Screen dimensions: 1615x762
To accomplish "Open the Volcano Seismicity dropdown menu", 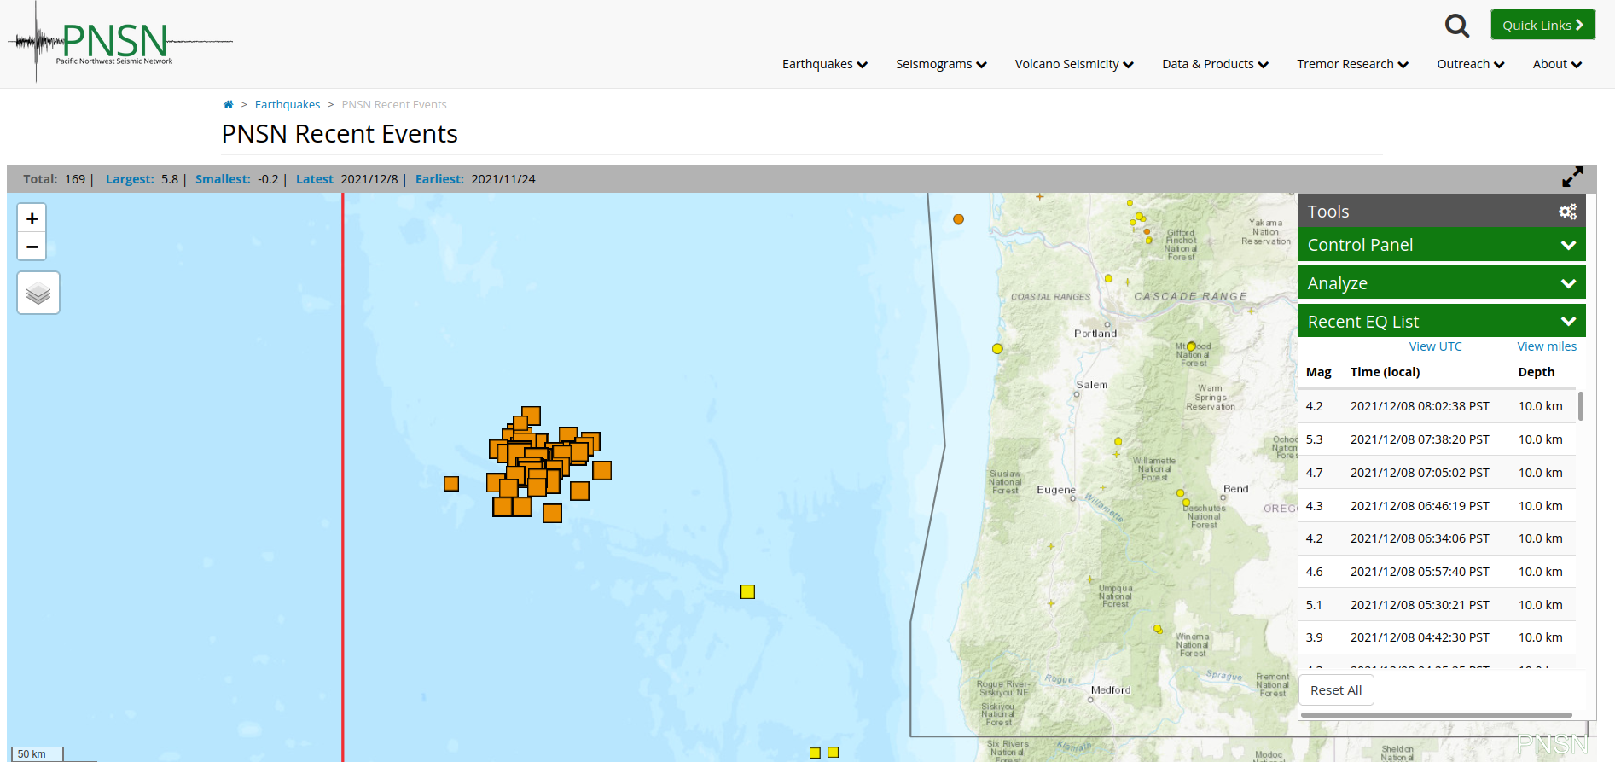I will pos(1074,64).
